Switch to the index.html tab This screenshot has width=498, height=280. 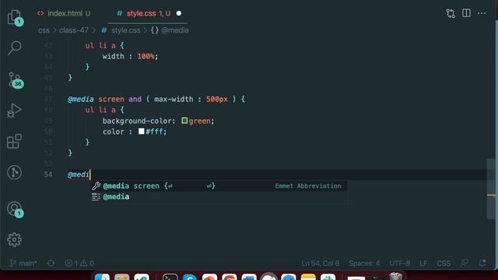pos(65,13)
